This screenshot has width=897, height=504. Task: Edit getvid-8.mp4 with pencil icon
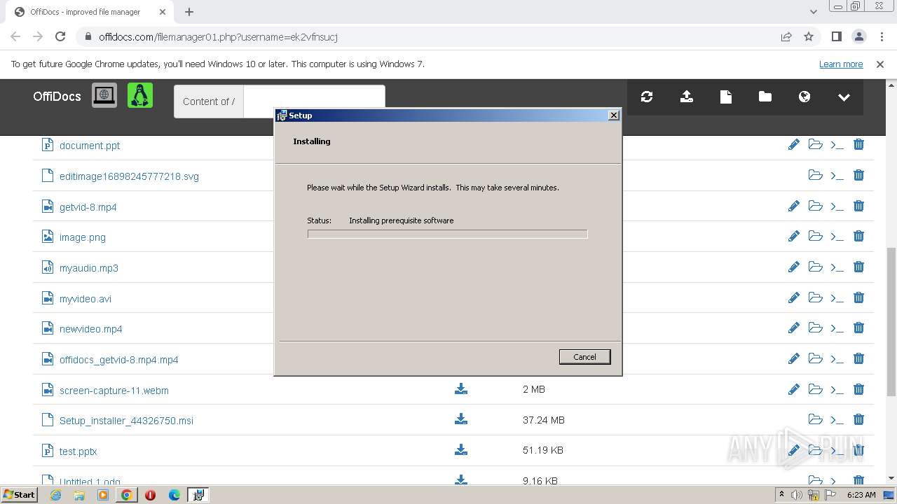[x=794, y=206]
